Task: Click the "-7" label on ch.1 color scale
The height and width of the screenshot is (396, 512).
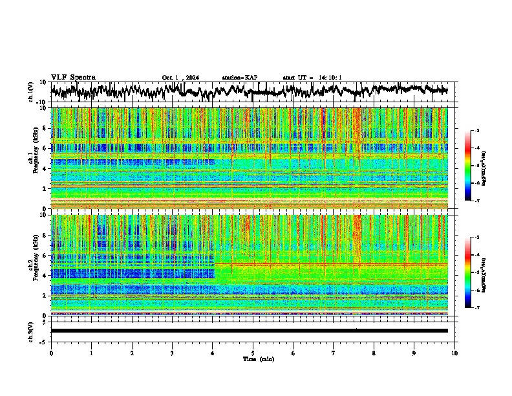Action: (476, 201)
